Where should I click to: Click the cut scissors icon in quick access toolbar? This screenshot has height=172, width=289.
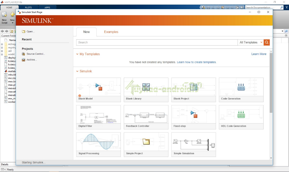213,8
